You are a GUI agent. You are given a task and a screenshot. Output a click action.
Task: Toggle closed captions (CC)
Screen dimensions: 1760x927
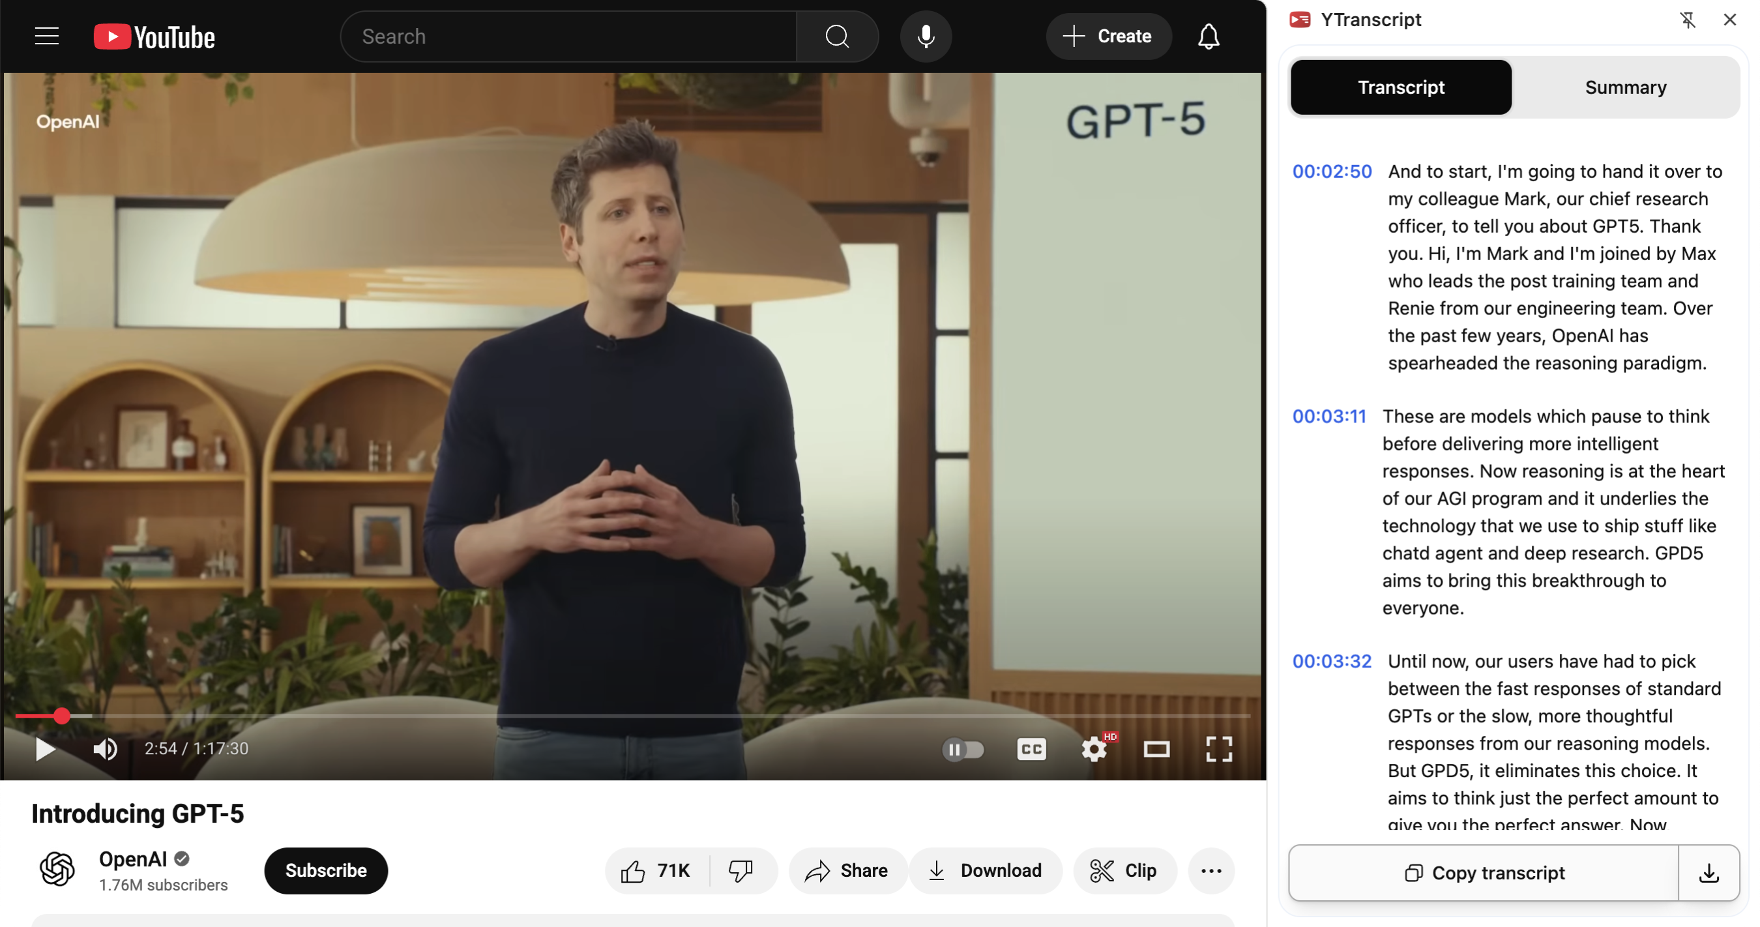click(1031, 750)
